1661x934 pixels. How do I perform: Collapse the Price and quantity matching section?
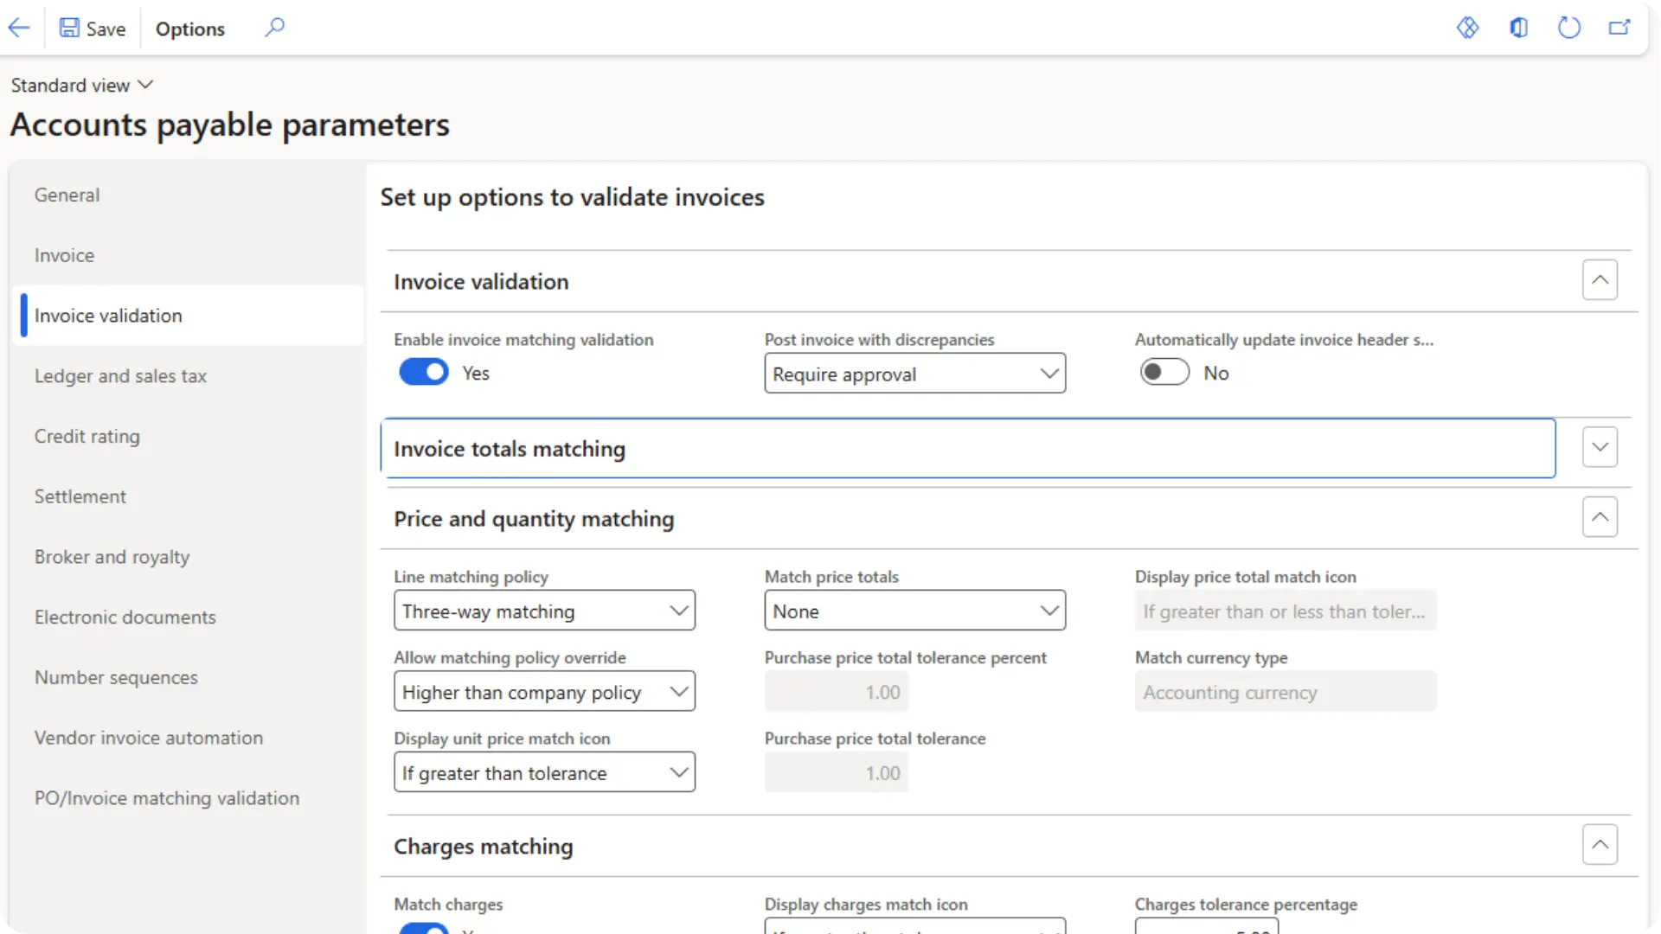pos(1600,517)
